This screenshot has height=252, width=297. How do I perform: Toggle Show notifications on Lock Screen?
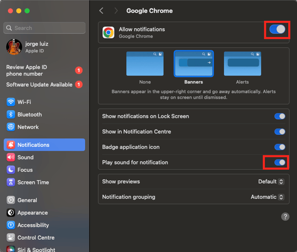[280, 116]
